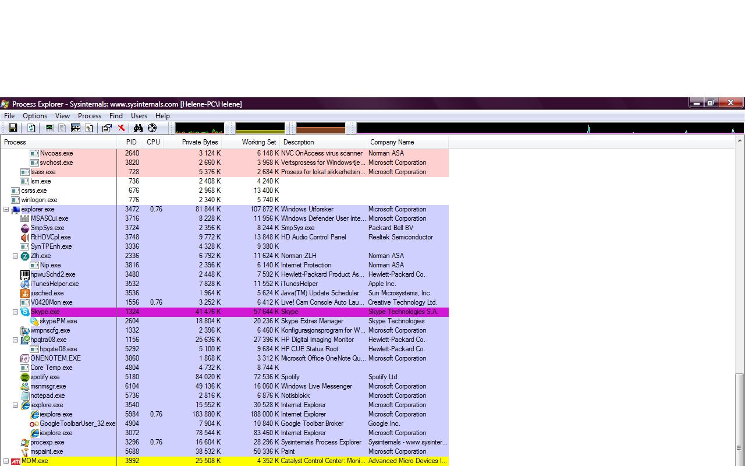Collapse the iexplore.exe parent node
Image resolution: width=745 pixels, height=466 pixels.
click(16, 405)
